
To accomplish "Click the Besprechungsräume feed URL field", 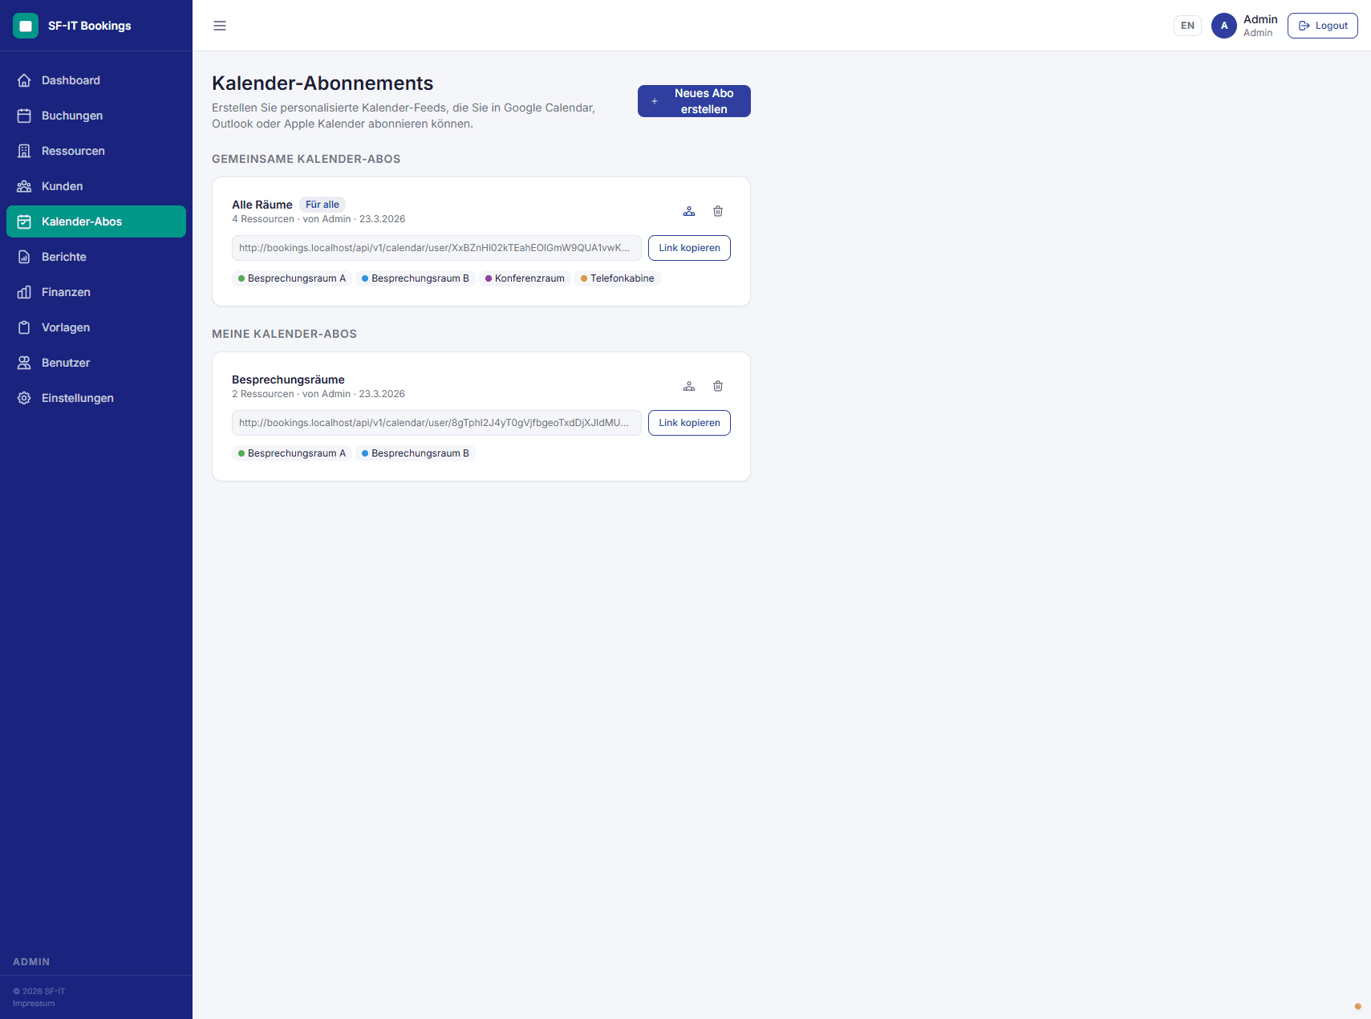I will tap(436, 423).
